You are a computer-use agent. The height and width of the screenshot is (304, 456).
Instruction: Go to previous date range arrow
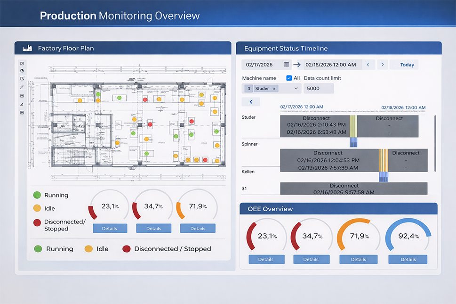click(368, 65)
